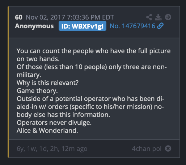Open the No. 147679416 post link

pos(132,26)
